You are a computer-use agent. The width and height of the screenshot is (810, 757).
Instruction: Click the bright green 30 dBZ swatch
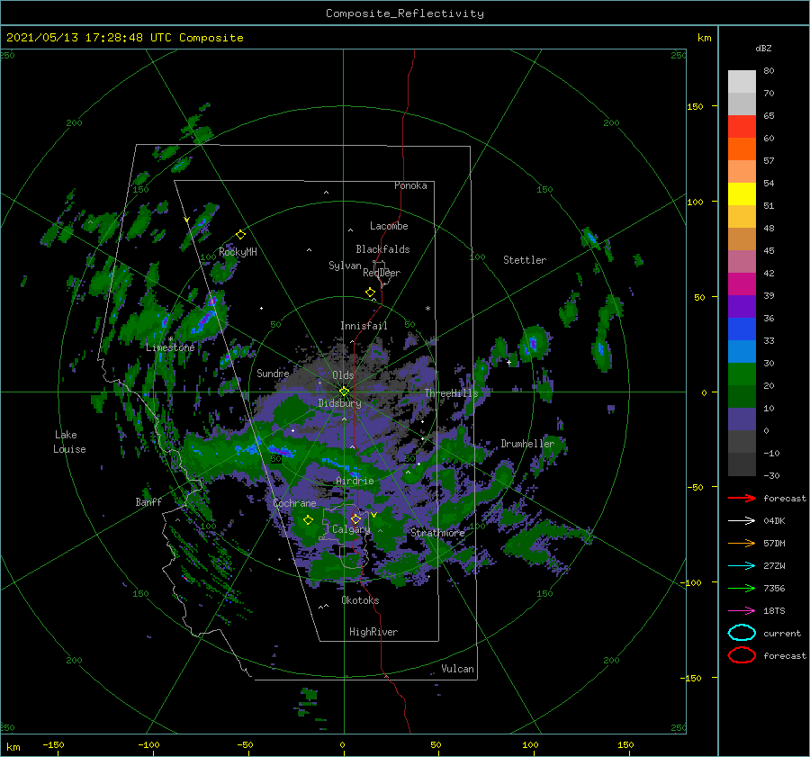point(742,374)
